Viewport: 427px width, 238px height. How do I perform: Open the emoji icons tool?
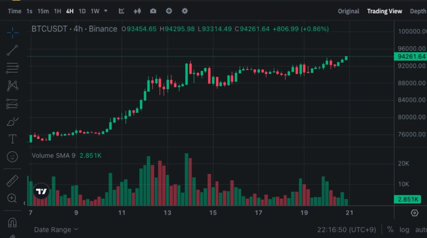coord(13,157)
